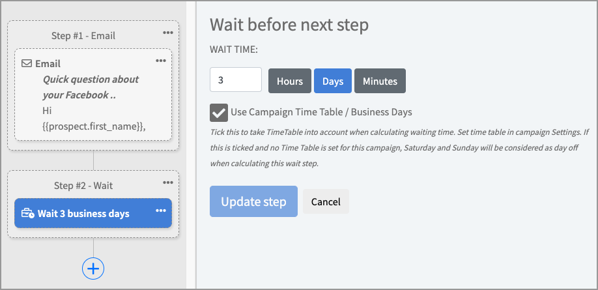Click the briefcase clock icon on Wait card
The image size is (598, 290).
[x=28, y=214]
